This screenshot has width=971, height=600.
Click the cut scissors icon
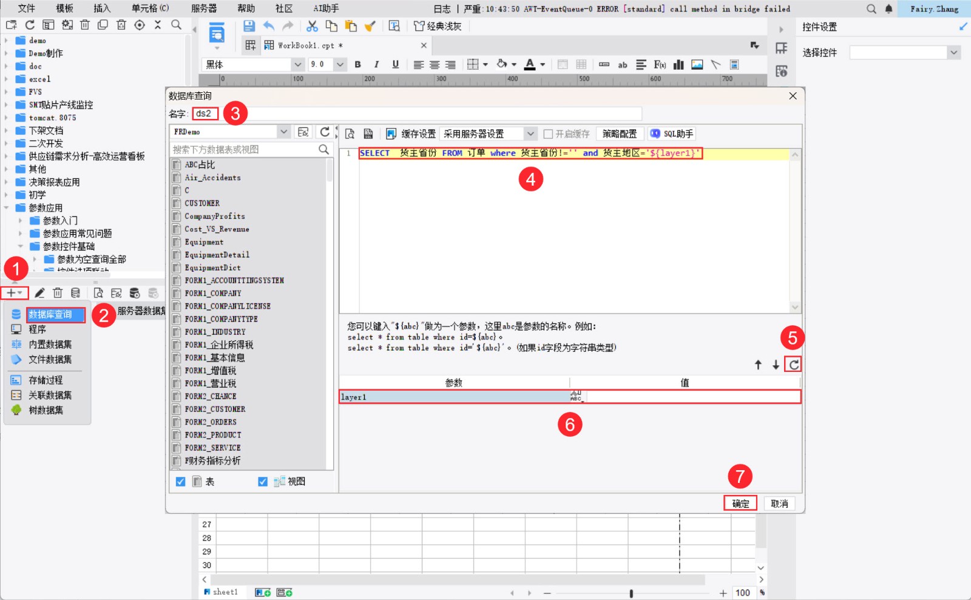(x=312, y=26)
